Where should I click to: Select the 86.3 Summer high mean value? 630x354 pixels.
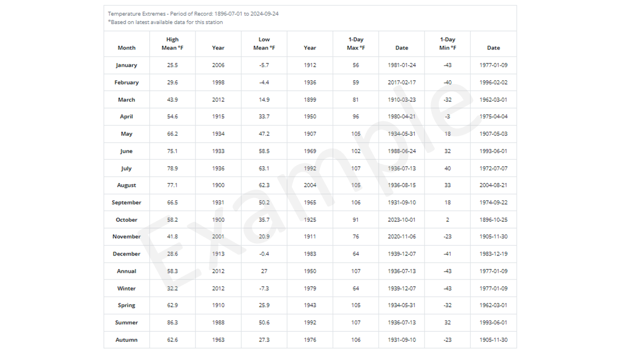point(172,323)
